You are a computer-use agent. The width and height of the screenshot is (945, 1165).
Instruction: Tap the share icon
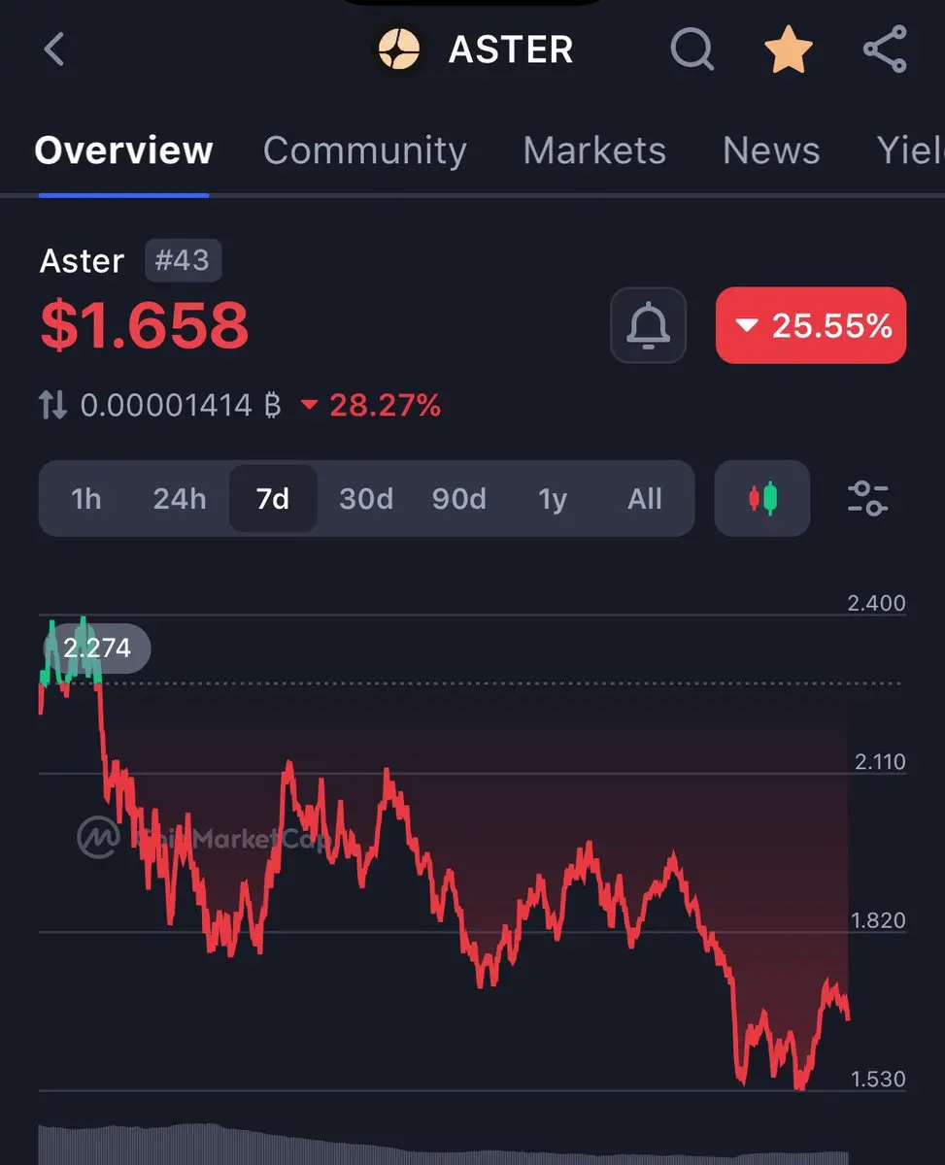tap(885, 49)
